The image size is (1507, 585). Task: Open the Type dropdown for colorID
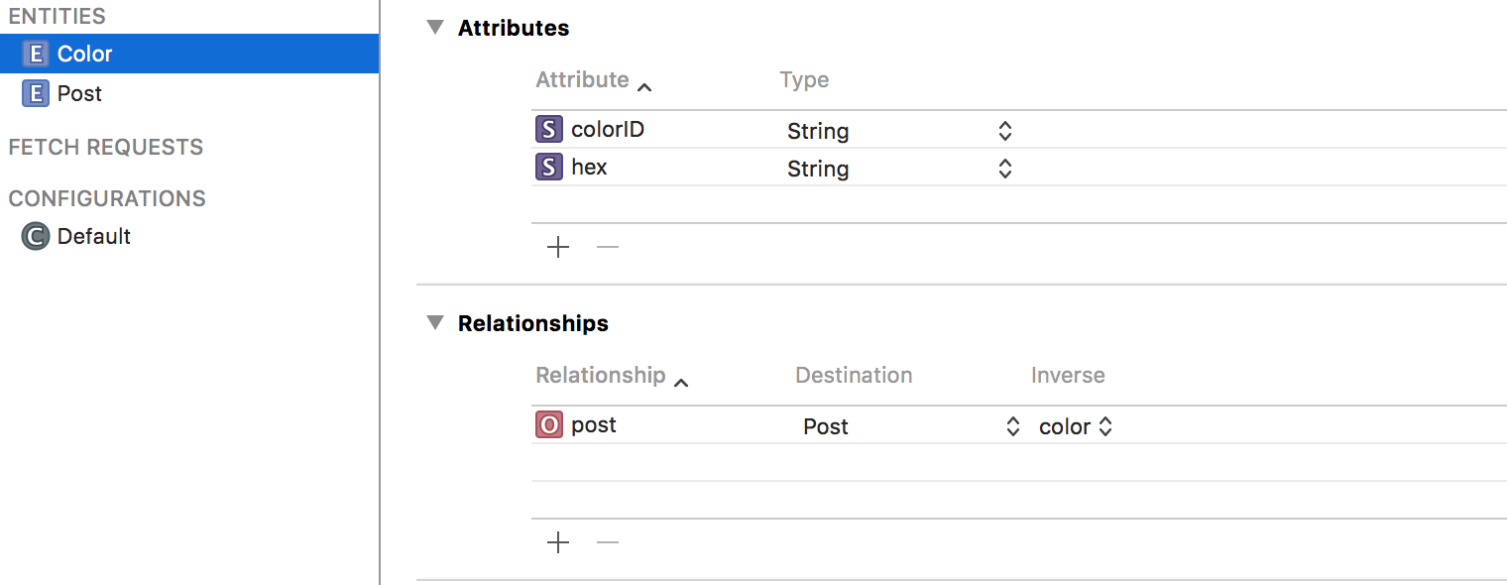[1004, 129]
